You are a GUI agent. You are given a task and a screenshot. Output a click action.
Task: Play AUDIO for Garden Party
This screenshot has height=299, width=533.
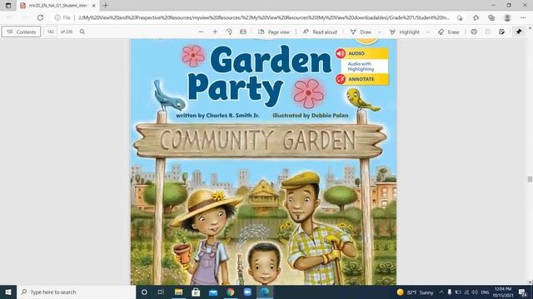coord(361,53)
